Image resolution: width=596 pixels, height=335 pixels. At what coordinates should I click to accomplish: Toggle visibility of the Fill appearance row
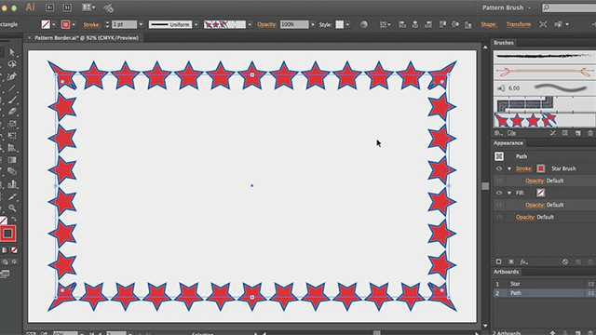pos(499,193)
